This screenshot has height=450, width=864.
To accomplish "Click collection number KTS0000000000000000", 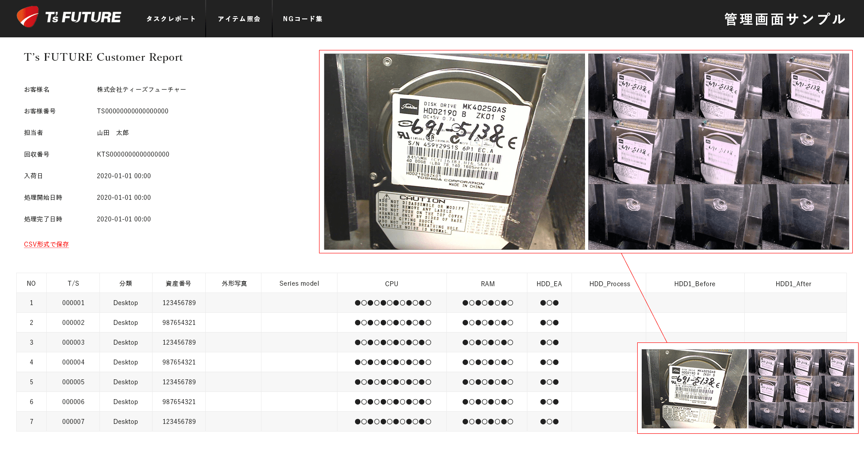I will coord(133,154).
